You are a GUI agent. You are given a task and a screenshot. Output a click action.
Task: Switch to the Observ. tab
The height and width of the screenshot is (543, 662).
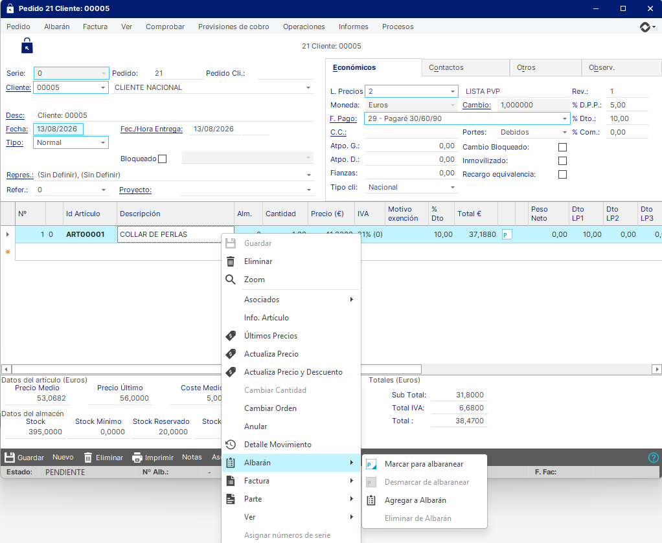coord(621,67)
